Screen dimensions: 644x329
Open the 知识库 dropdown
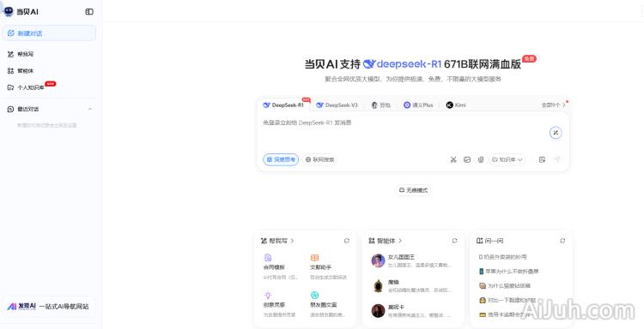pyautogui.click(x=507, y=159)
